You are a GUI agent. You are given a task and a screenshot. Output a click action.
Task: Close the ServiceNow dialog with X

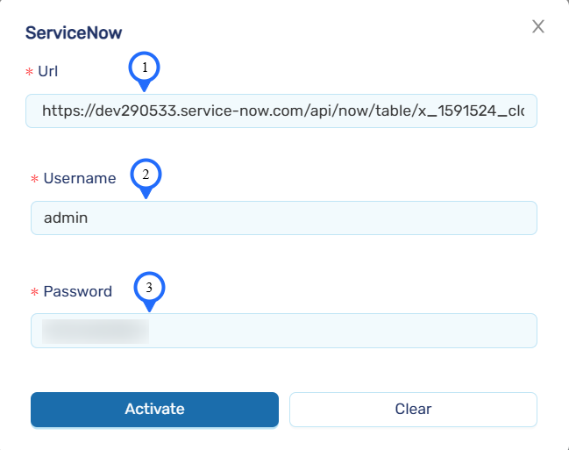point(537,26)
